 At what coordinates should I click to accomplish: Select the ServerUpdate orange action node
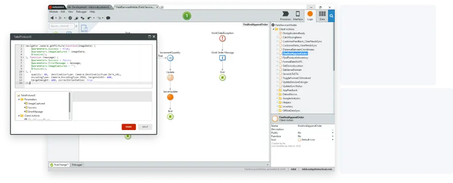click(170, 97)
